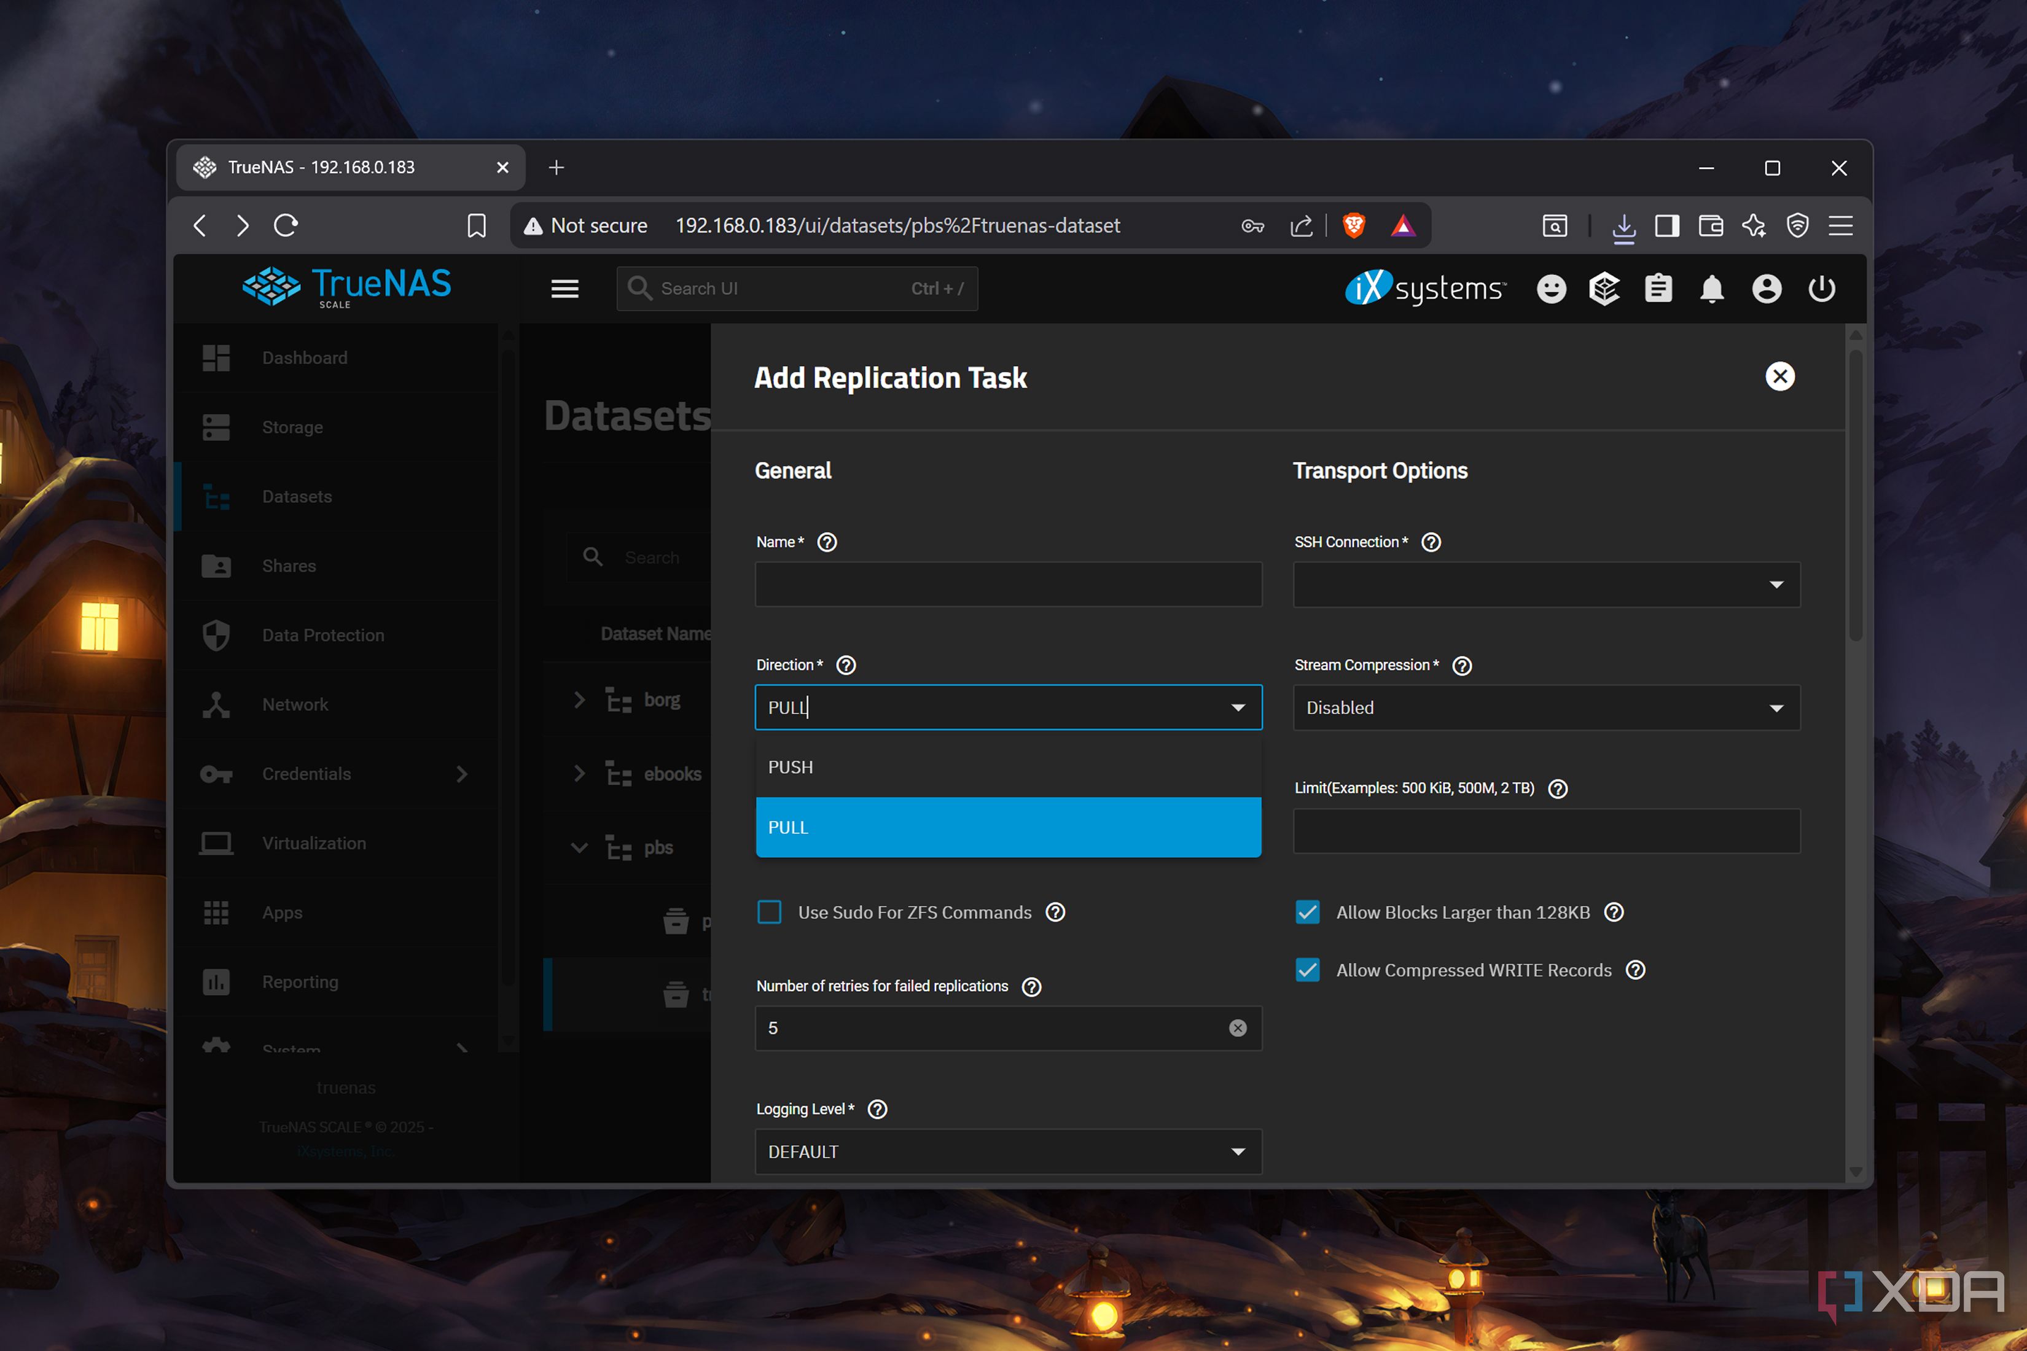Uncheck Allow Blocks Larger than 128KB
This screenshot has height=1351, width=2027.
1307,913
